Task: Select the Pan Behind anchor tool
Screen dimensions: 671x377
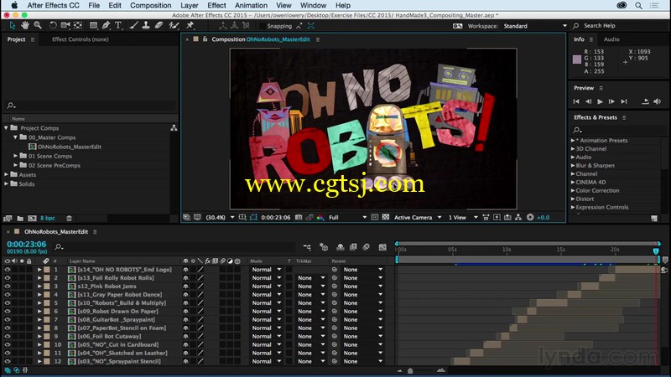Action: click(78, 26)
